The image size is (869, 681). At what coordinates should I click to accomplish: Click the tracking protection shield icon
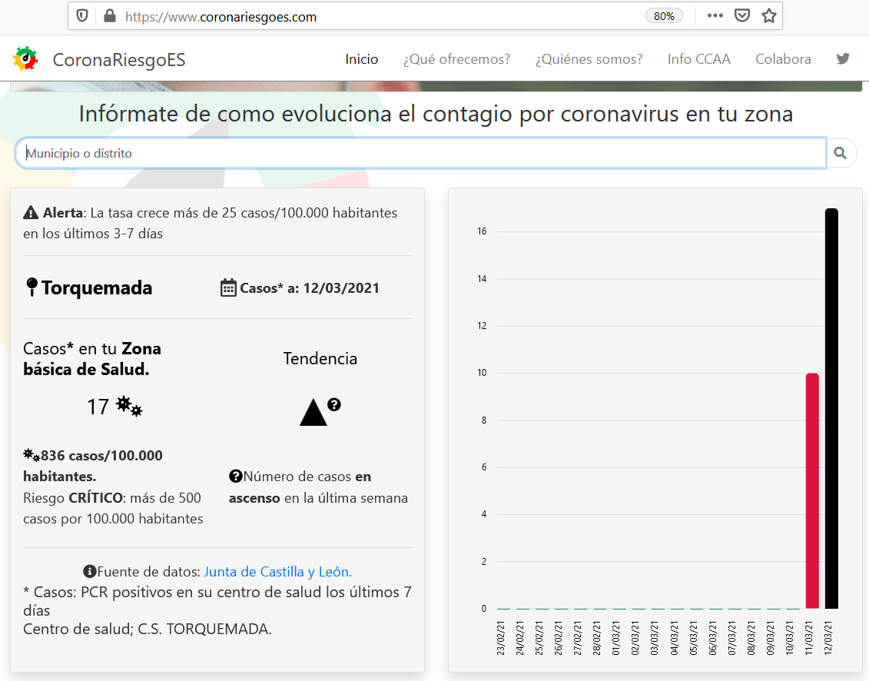[x=82, y=16]
